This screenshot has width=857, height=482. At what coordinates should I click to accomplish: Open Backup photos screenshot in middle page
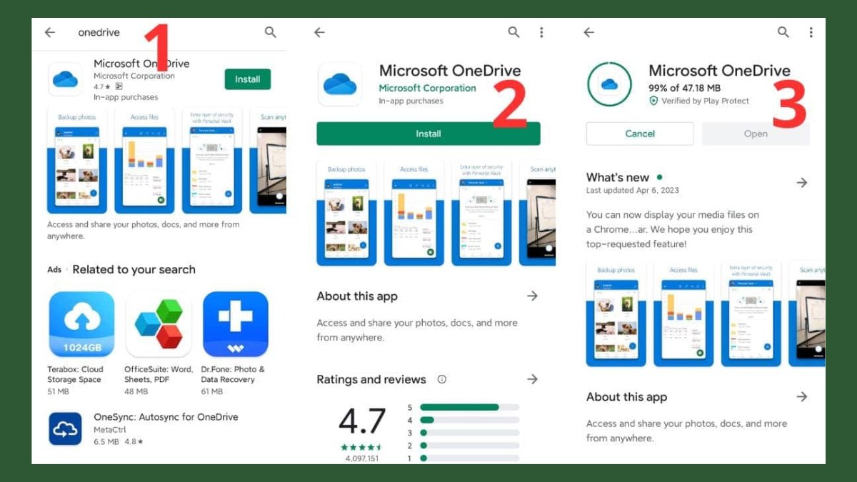[346, 213]
